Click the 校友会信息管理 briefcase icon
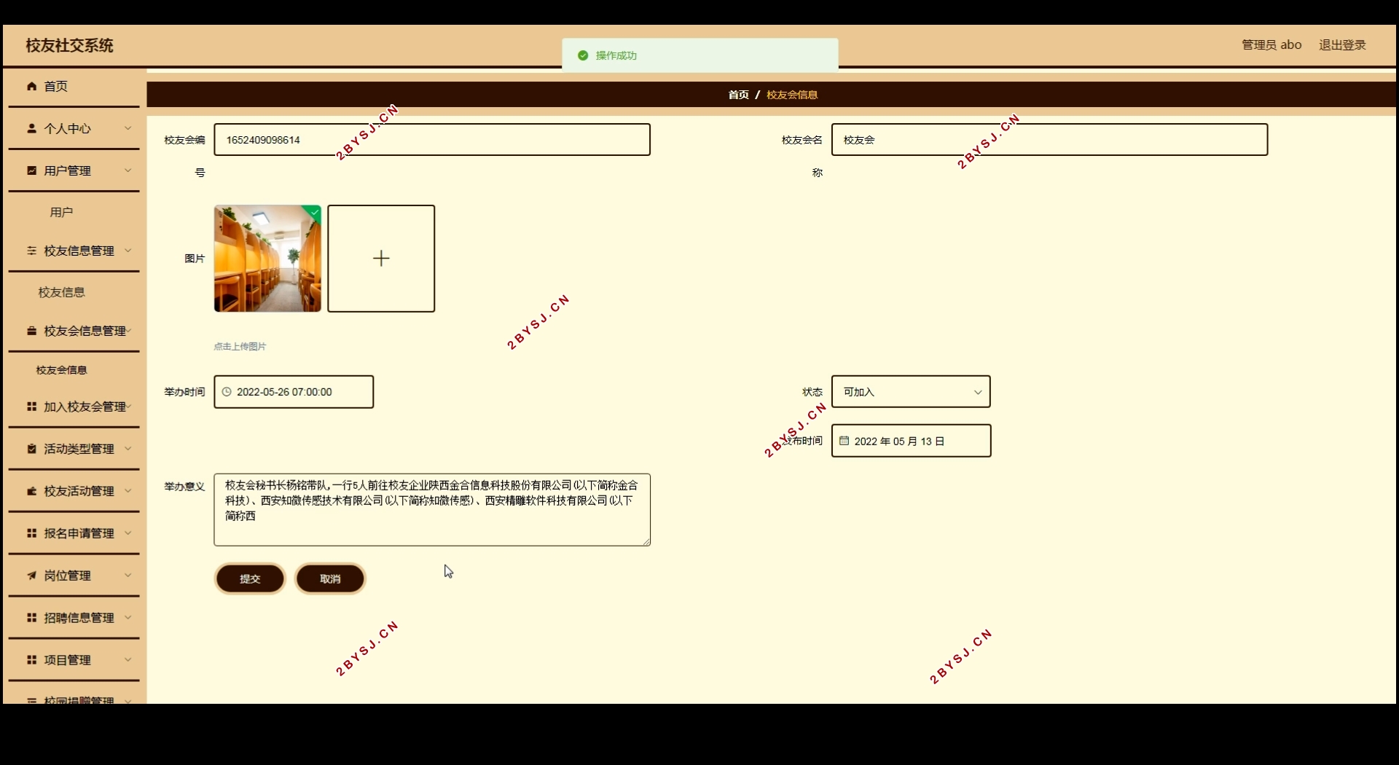Image resolution: width=1399 pixels, height=765 pixels. 32,331
